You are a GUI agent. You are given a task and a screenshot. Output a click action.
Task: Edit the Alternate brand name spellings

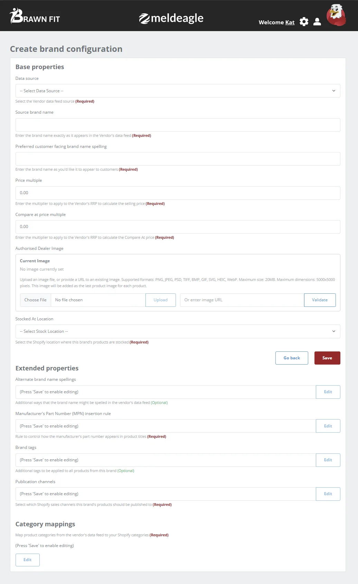coord(328,392)
